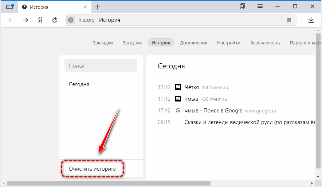The width and height of the screenshot is (322, 187).
Task: Click the Google favicon of the search entry
Action: pyautogui.click(x=178, y=110)
